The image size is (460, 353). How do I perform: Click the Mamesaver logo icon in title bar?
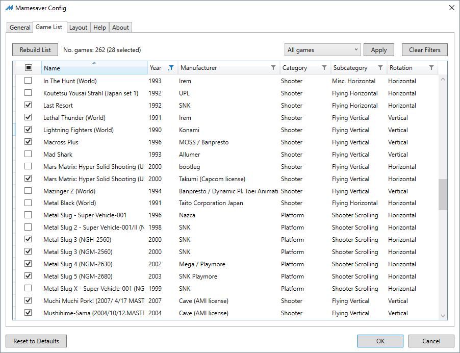point(9,8)
